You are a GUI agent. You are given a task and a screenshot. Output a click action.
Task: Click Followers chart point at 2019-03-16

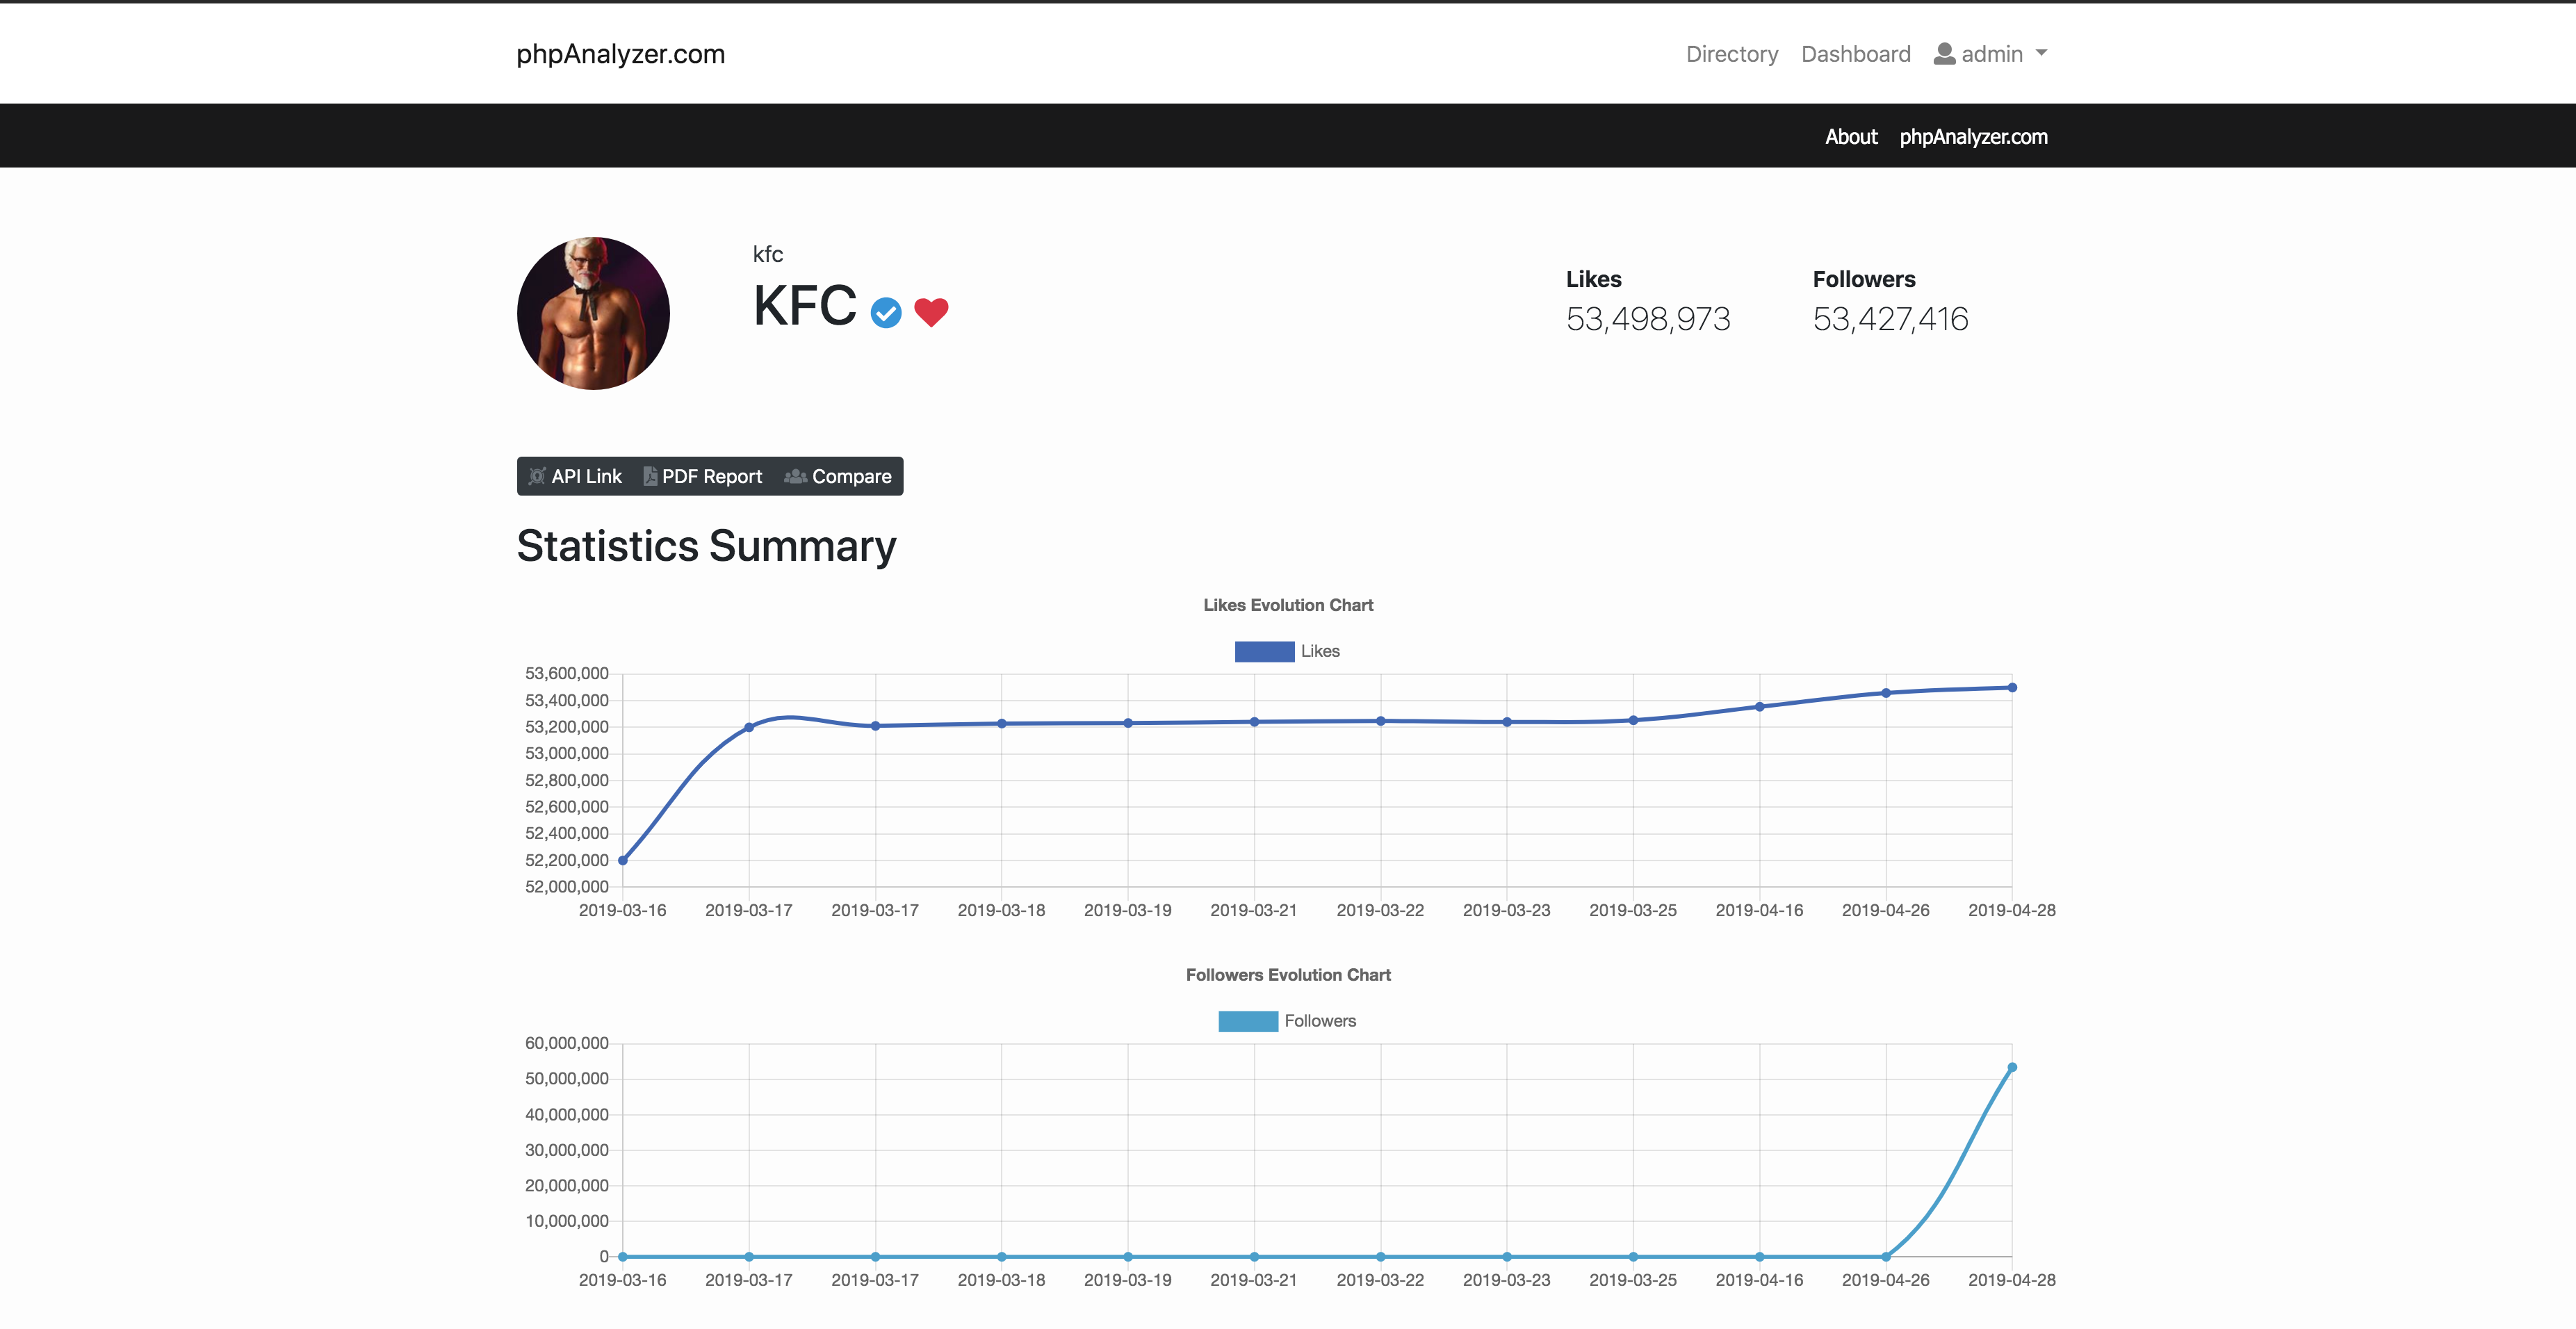tap(623, 1257)
